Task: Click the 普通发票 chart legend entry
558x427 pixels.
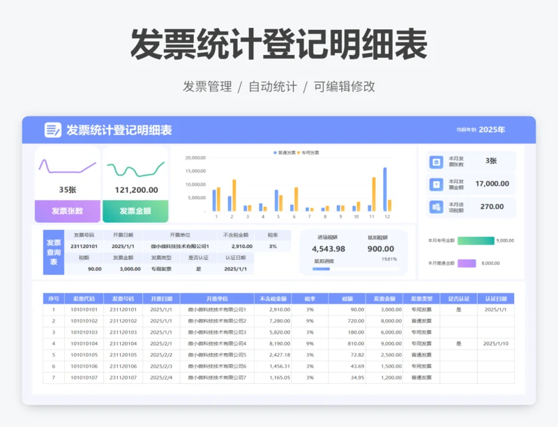Action: coord(285,153)
